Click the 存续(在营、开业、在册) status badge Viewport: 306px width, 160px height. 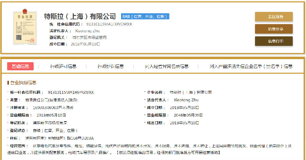coord(145,16)
